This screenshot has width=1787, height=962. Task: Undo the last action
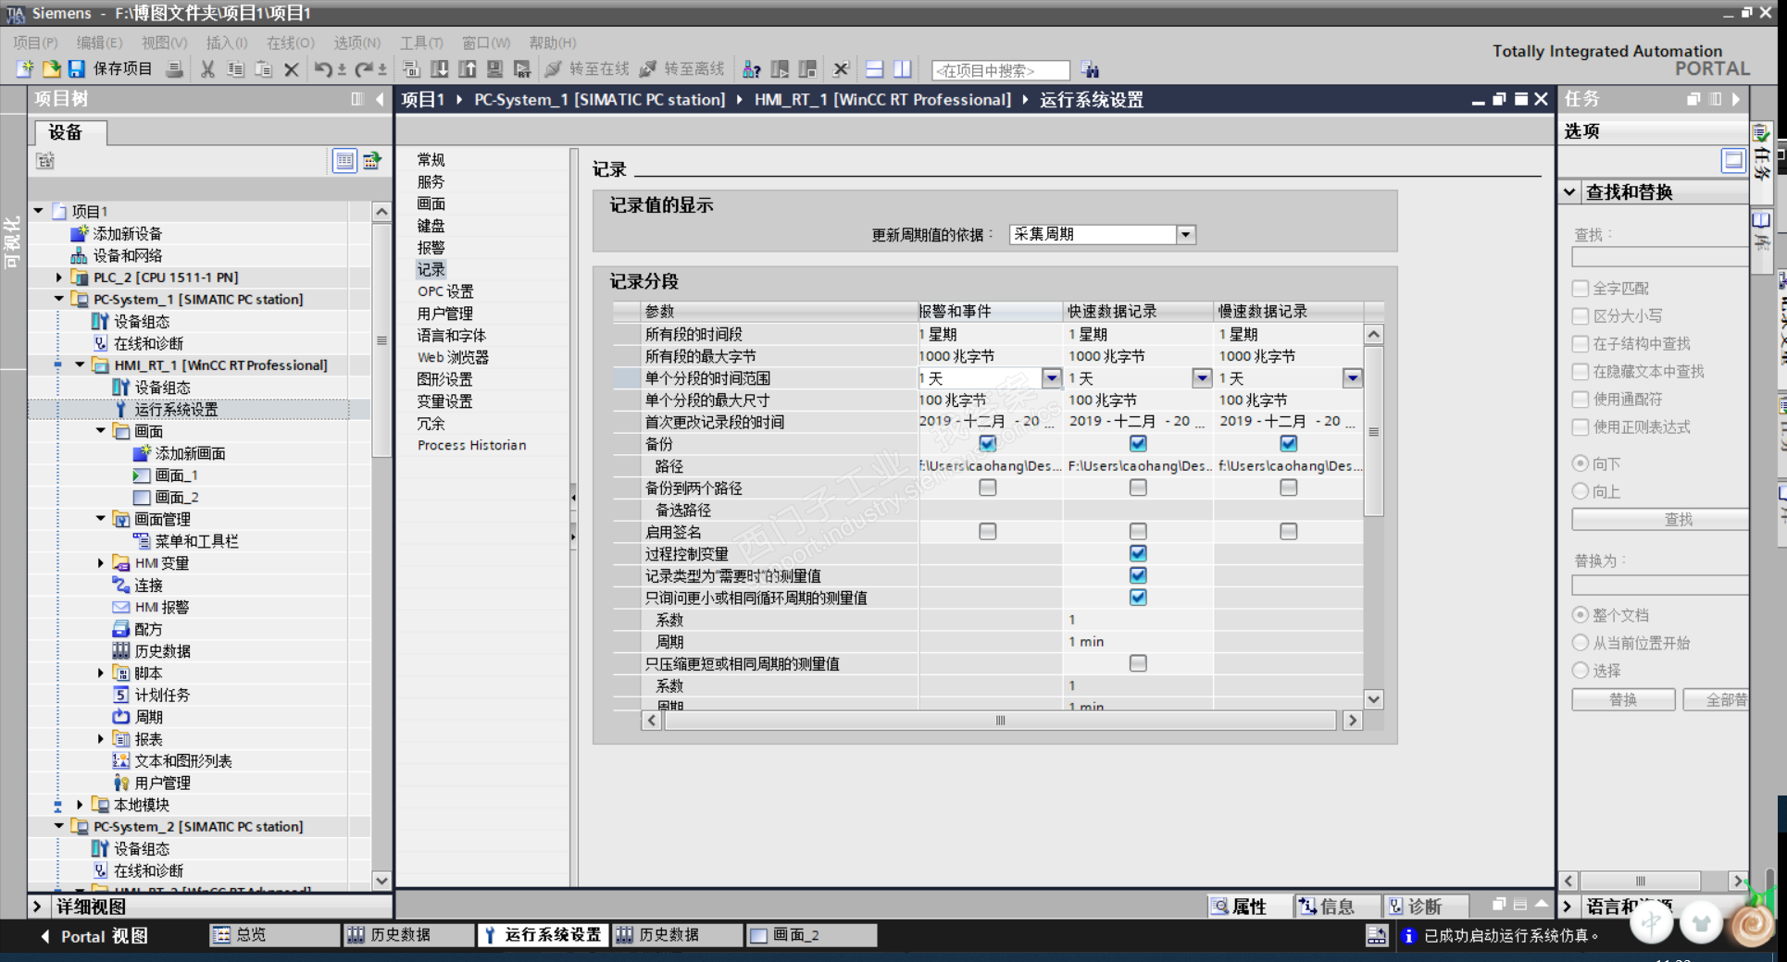(x=323, y=69)
